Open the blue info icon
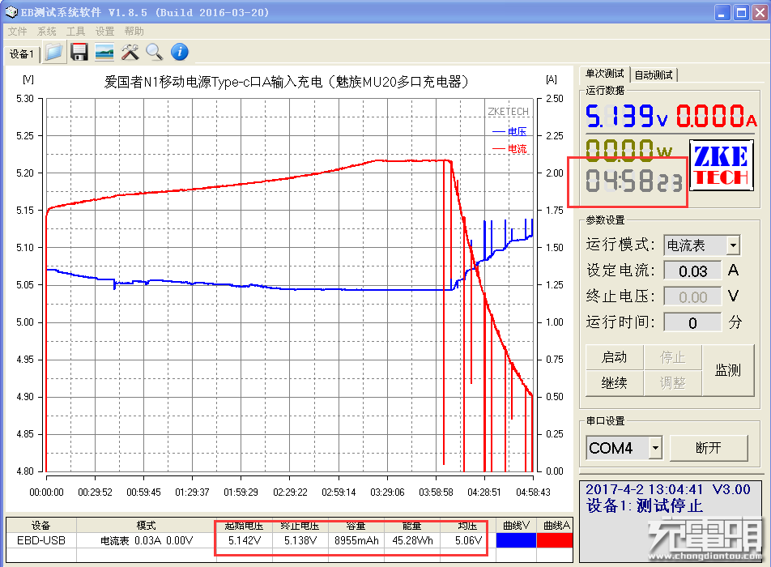 (x=180, y=52)
